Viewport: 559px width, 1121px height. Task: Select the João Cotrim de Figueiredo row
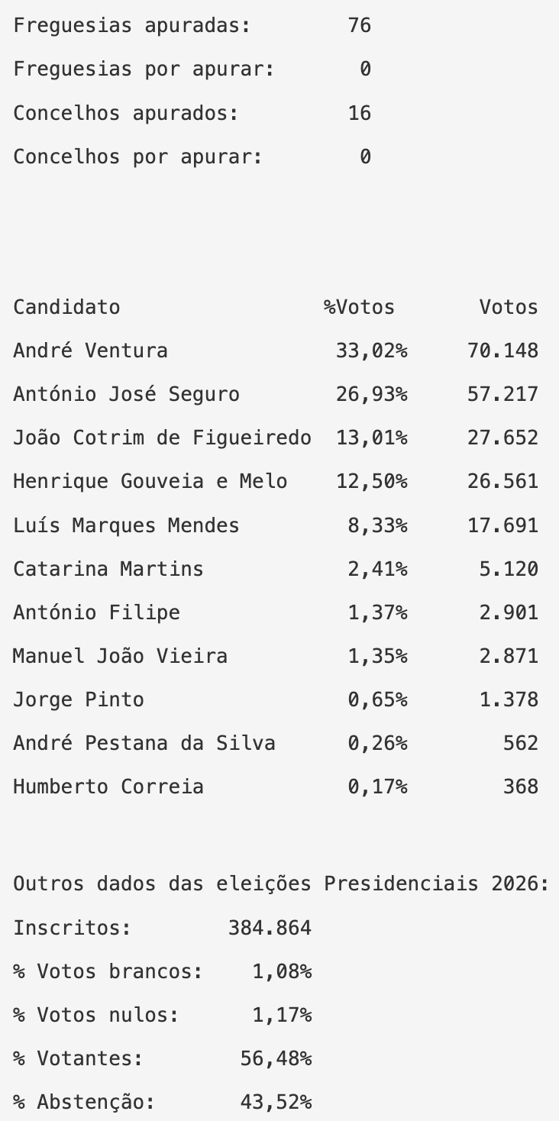click(x=162, y=438)
